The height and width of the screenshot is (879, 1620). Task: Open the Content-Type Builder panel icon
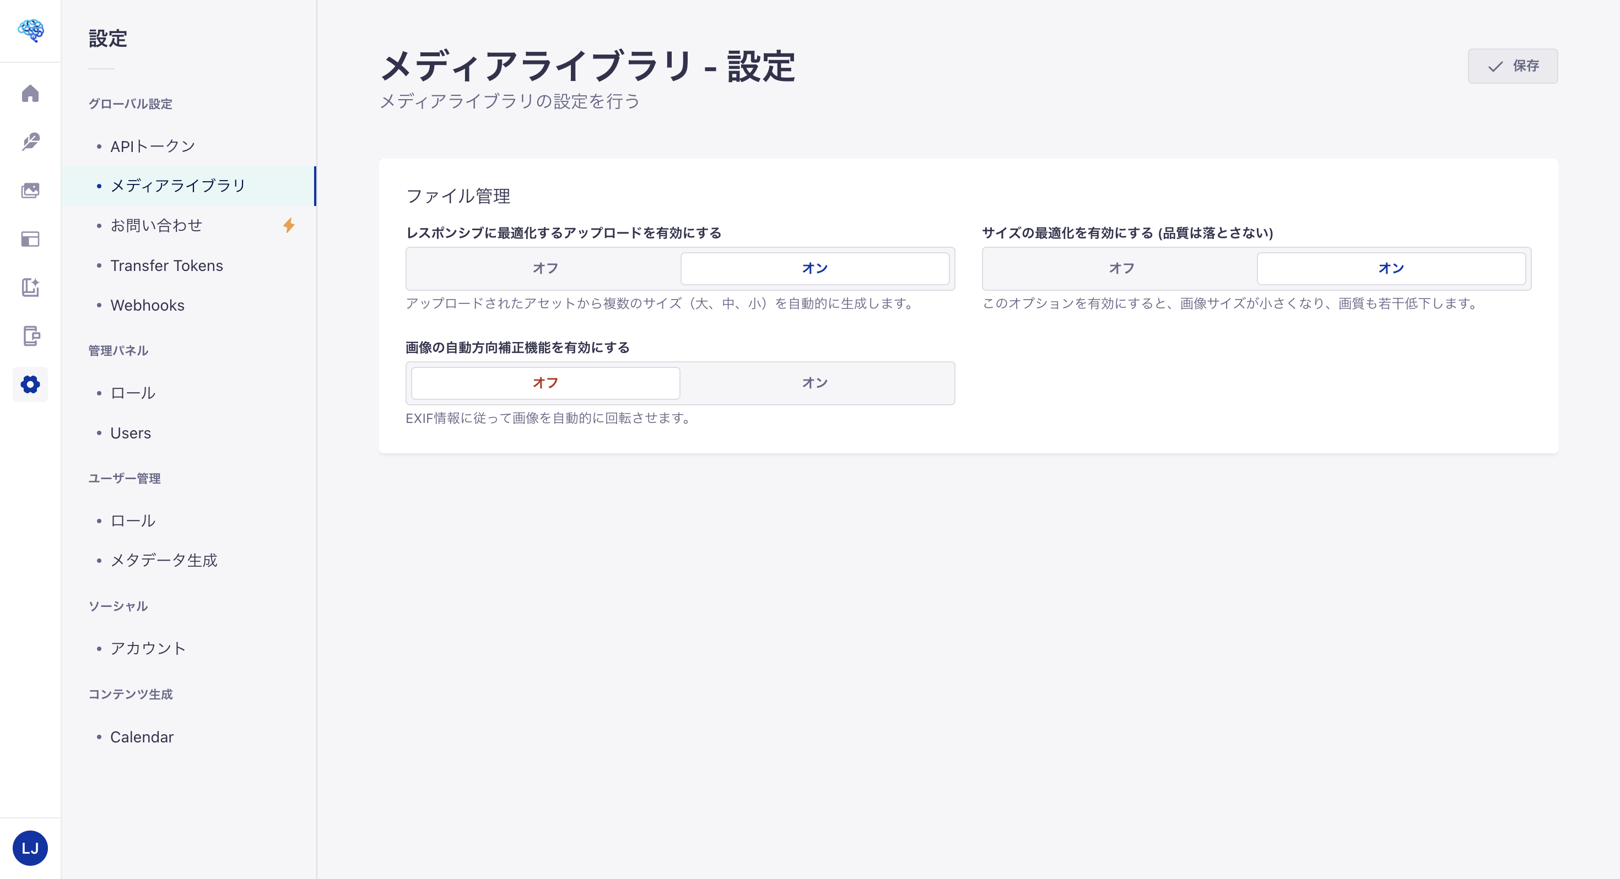coord(30,239)
